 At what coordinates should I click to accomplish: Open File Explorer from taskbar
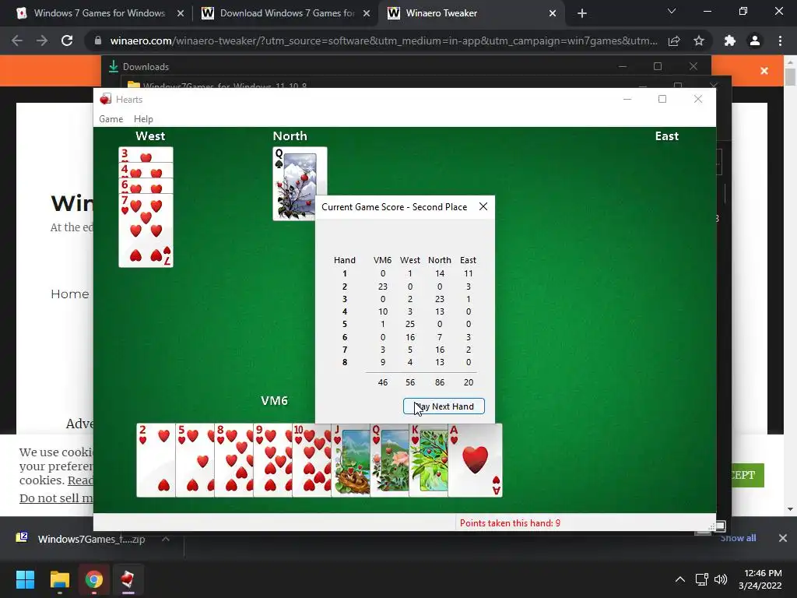(59, 579)
